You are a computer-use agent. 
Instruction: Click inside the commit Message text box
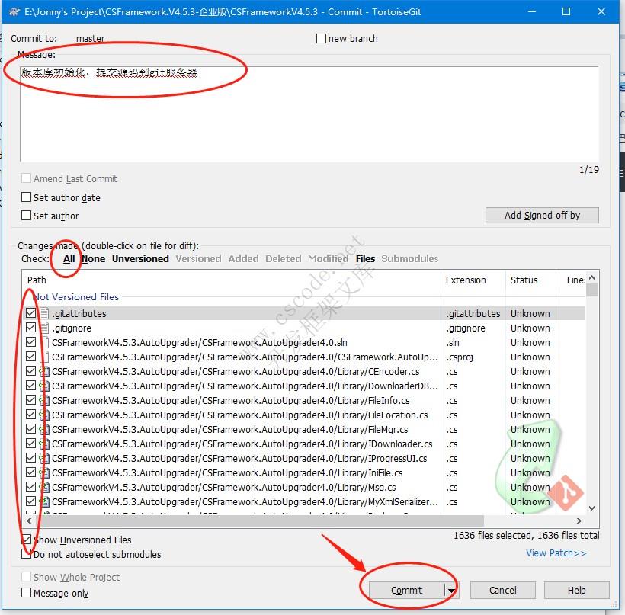[305, 114]
